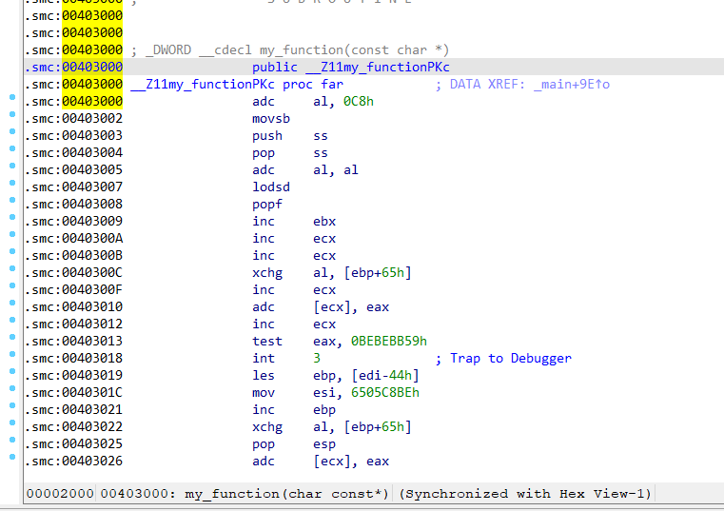Click the 'inc ebp' instruction
Image resolution: width=724 pixels, height=511 pixels.
coord(294,409)
